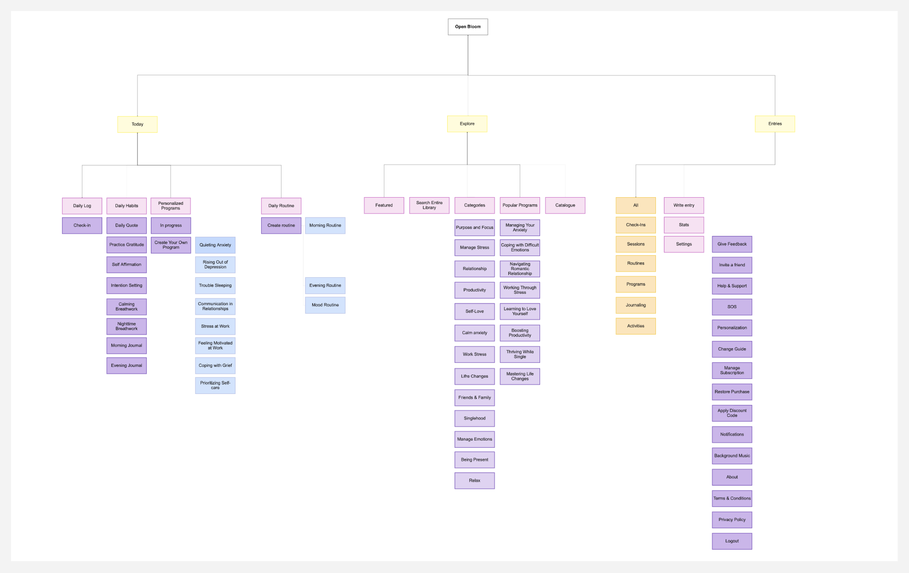
Task: Click the Open Bloom root node
Action: tap(468, 27)
